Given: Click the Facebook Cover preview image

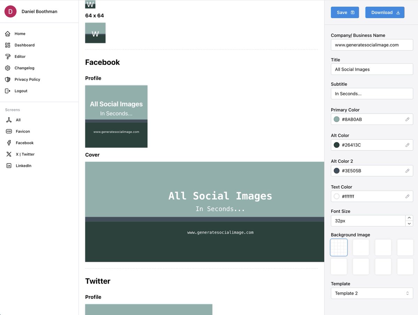Looking at the screenshot, I should pos(205,212).
